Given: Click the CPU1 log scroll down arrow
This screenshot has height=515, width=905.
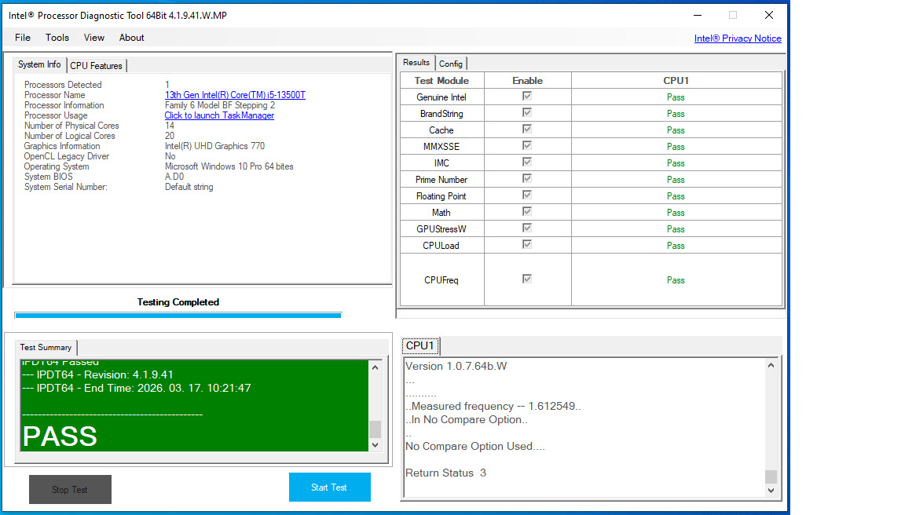Looking at the screenshot, I should (771, 490).
